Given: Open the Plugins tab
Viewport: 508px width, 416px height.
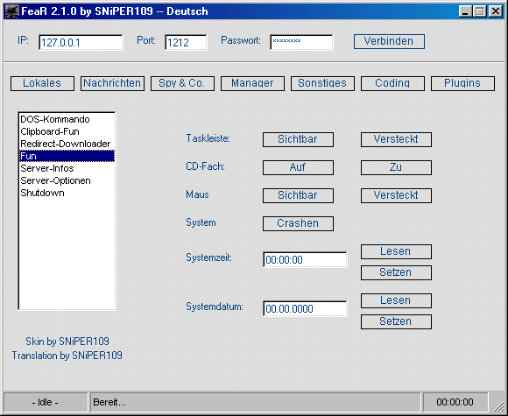Looking at the screenshot, I should tap(462, 83).
